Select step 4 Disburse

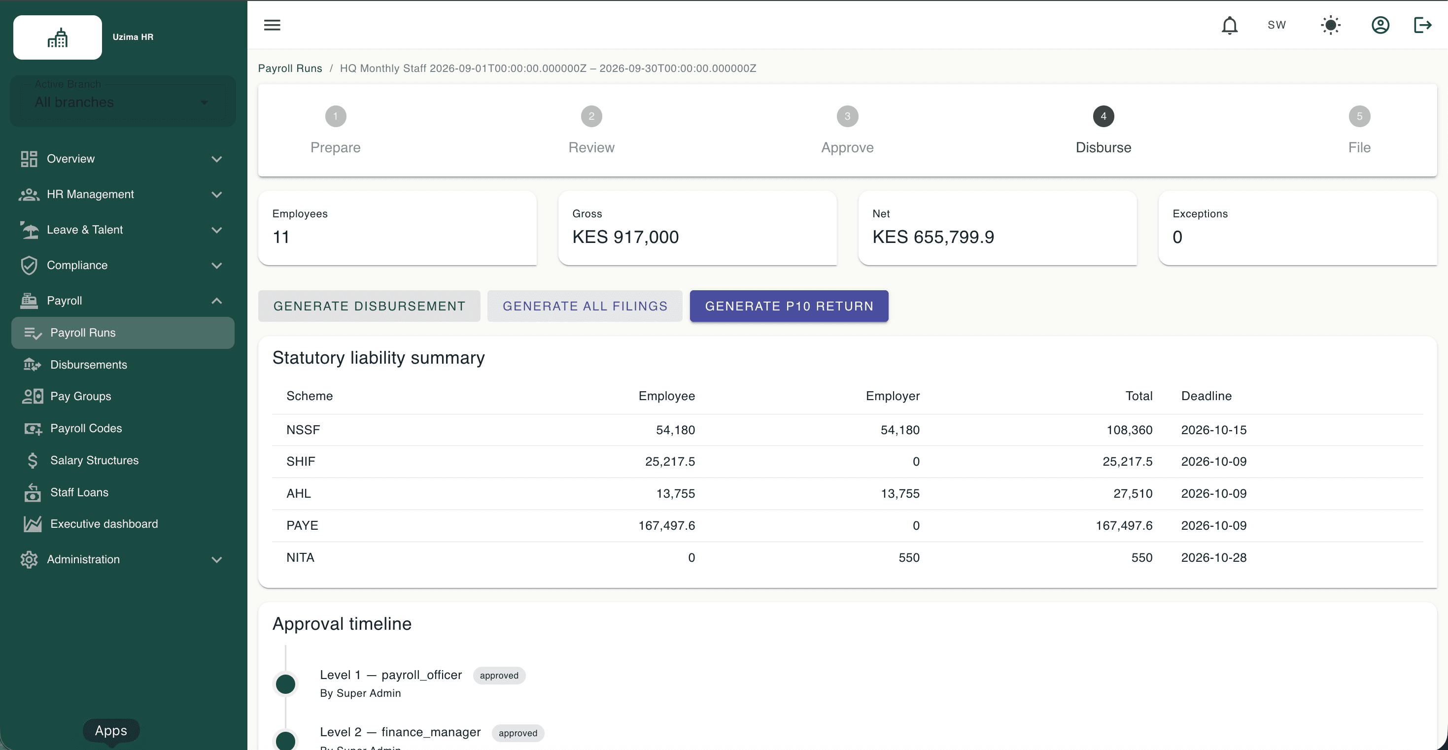click(1103, 131)
